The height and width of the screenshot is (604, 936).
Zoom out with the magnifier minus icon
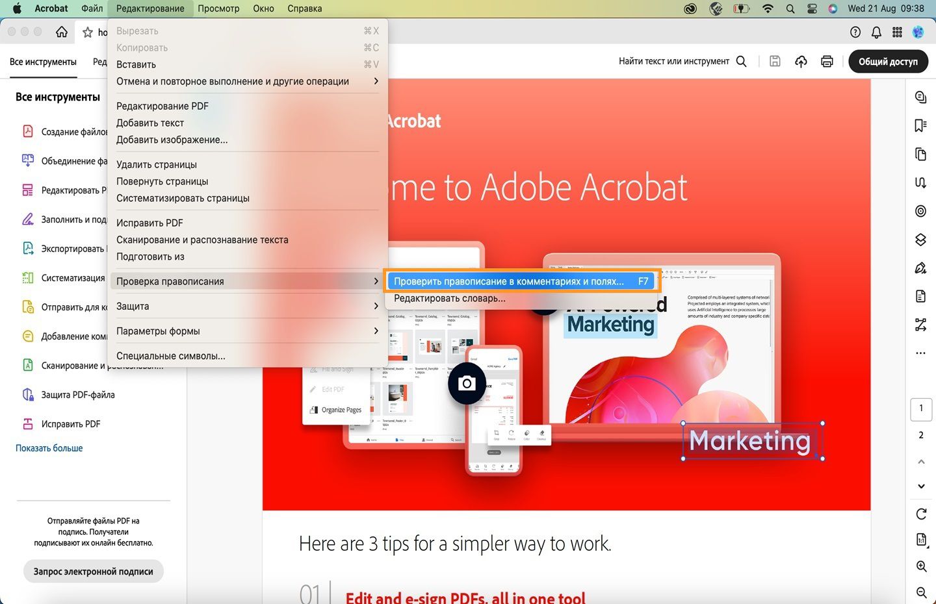(x=921, y=592)
